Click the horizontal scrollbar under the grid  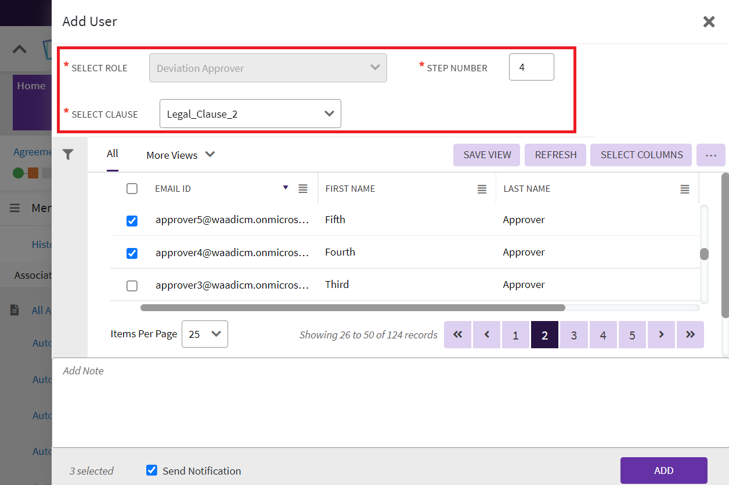(352, 308)
